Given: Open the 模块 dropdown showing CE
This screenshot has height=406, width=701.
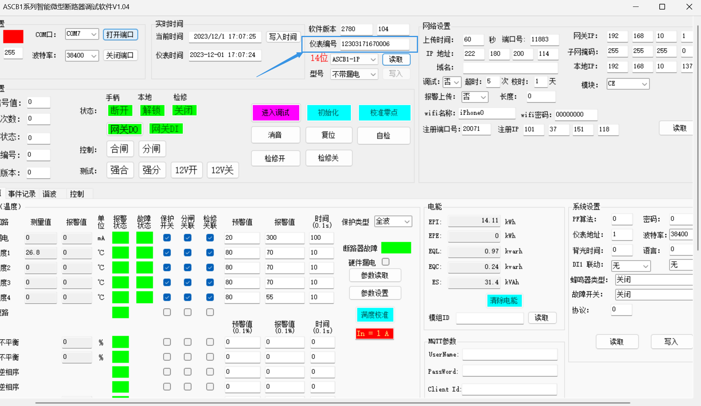Looking at the screenshot, I should tap(628, 84).
